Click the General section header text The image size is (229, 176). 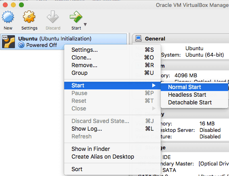point(155,38)
